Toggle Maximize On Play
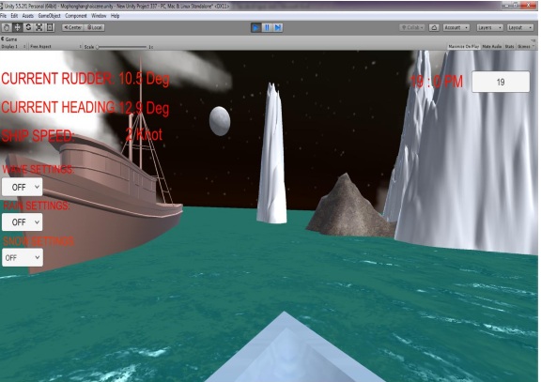Screen dimensions: 541x382 [x=463, y=47]
